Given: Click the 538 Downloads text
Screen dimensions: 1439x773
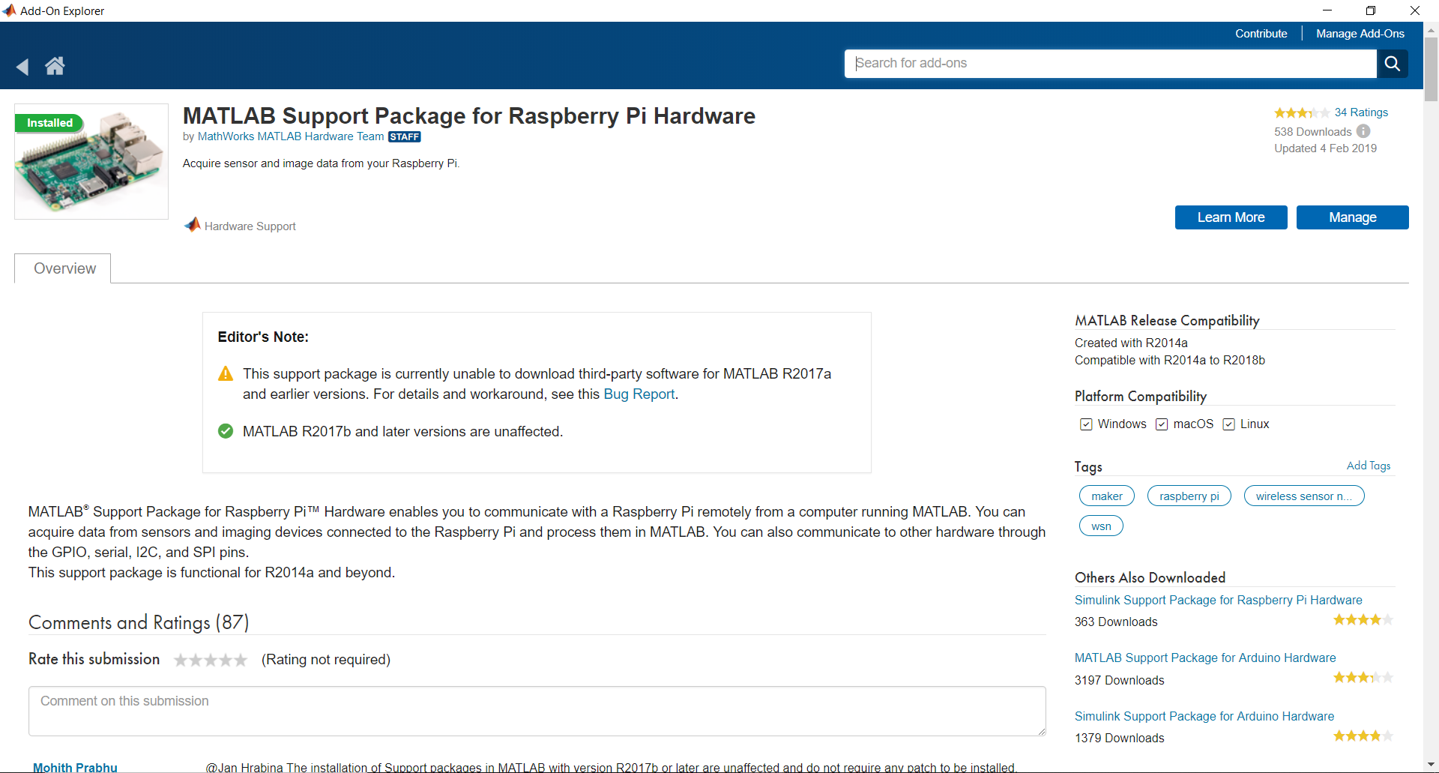Looking at the screenshot, I should click(x=1312, y=132).
